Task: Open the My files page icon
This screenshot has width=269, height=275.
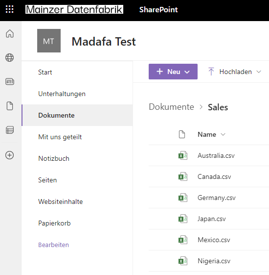Action: tap(10, 106)
